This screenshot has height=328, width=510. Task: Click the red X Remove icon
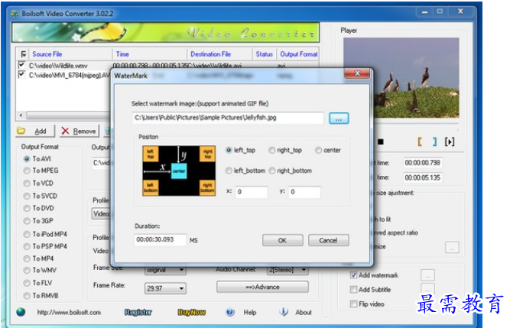65,131
